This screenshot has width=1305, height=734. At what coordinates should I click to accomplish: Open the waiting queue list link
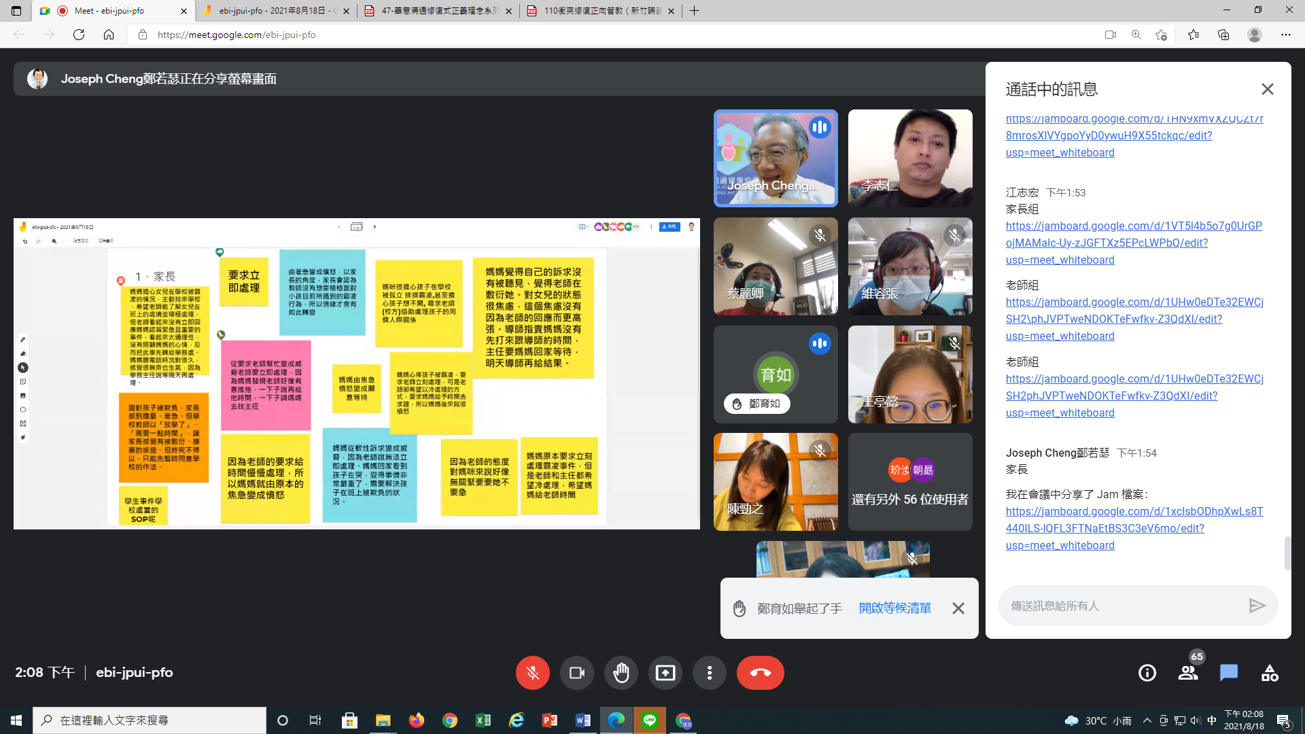tap(894, 608)
